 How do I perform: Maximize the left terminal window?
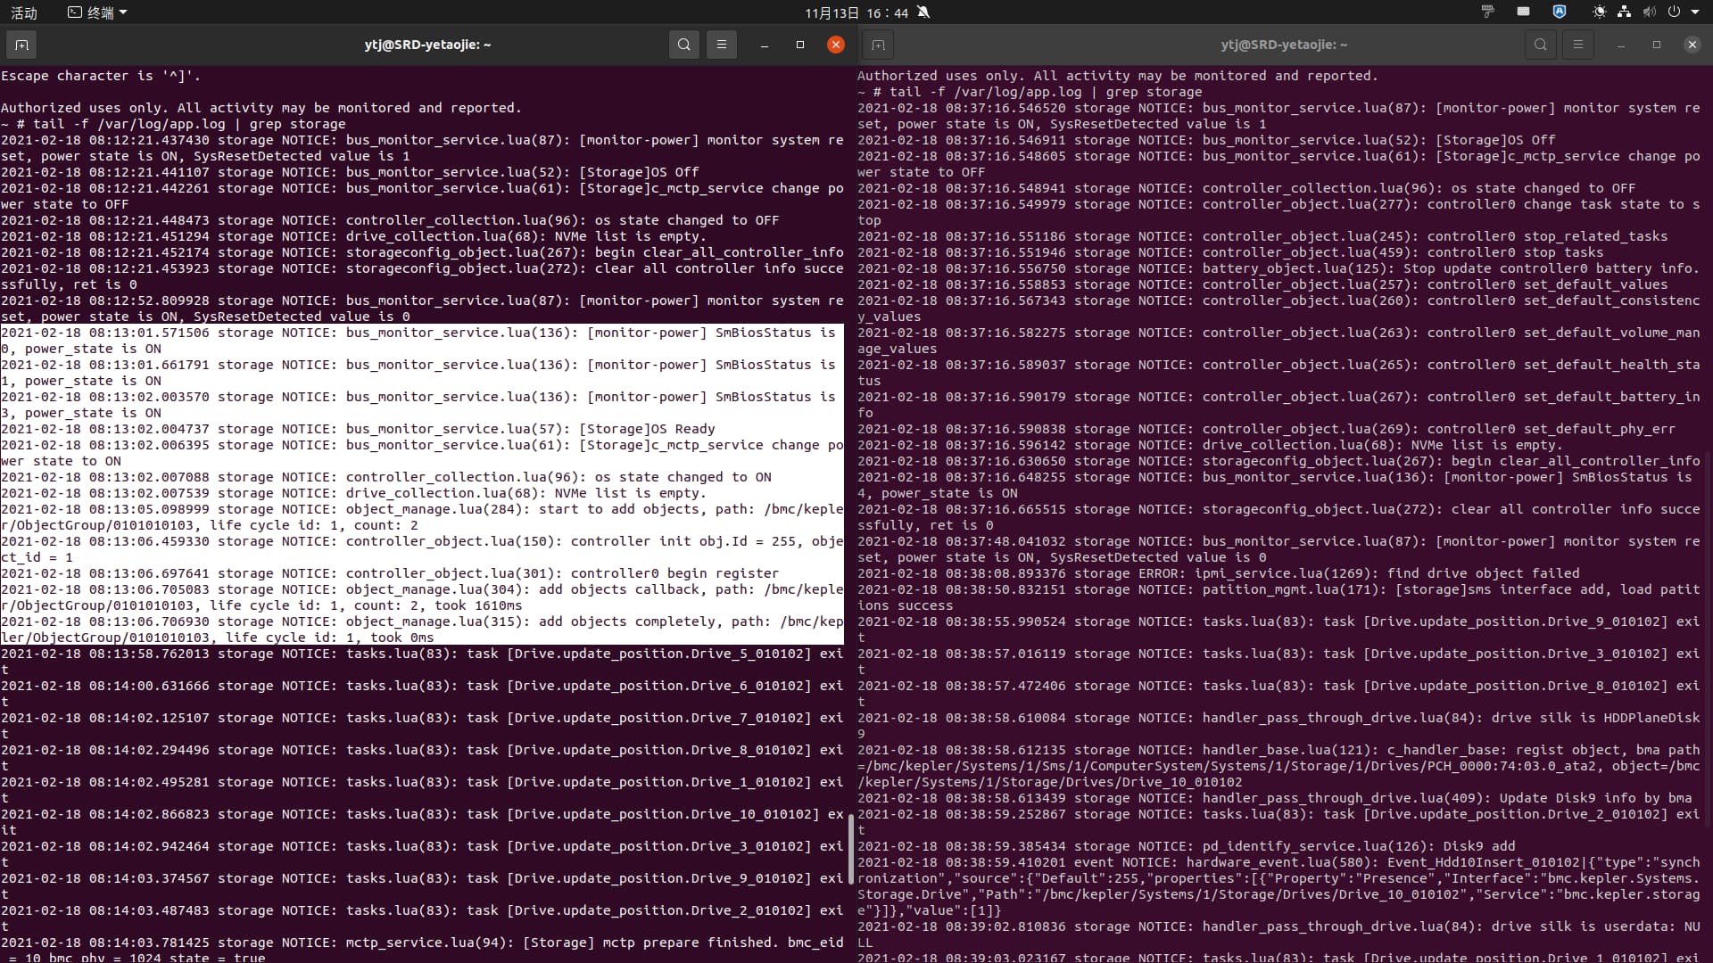(x=799, y=45)
